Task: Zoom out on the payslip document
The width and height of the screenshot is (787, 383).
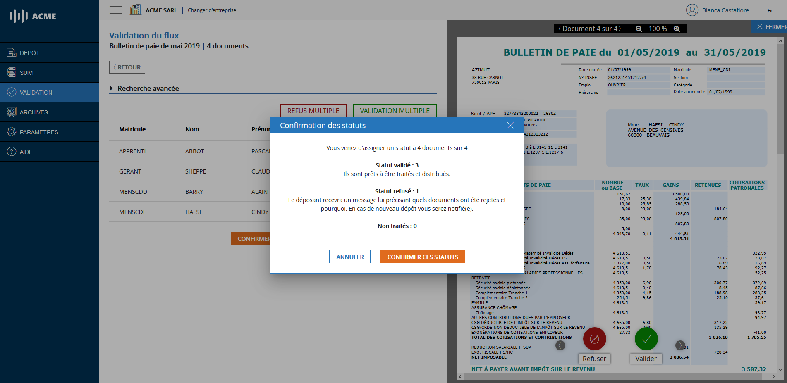Action: pos(639,29)
